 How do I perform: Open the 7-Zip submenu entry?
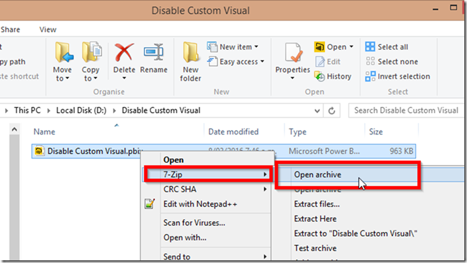pos(208,175)
